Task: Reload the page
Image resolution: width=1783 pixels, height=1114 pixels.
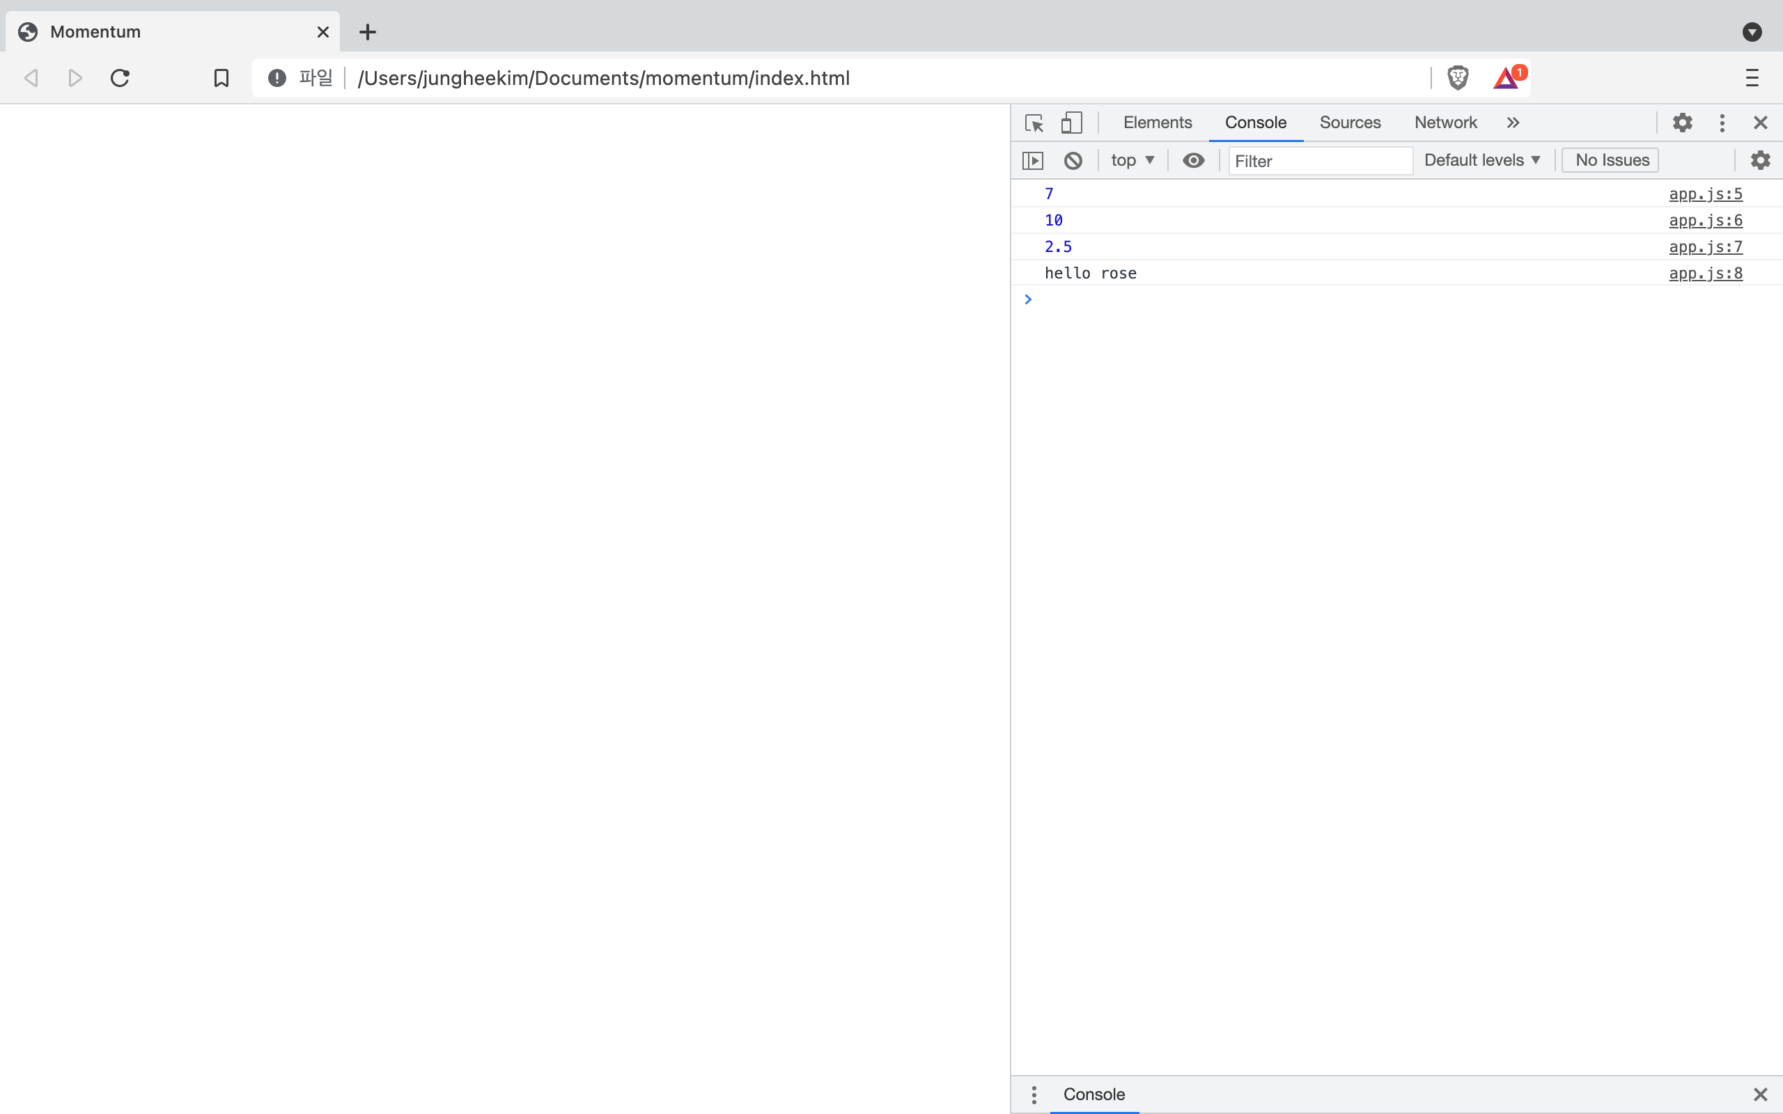Action: [120, 77]
